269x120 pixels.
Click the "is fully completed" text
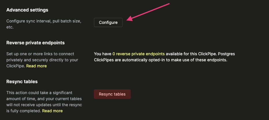24,111
